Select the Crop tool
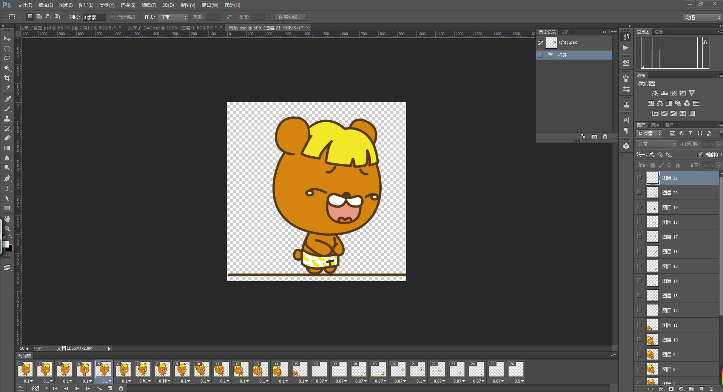This screenshot has width=723, height=392. [x=7, y=78]
